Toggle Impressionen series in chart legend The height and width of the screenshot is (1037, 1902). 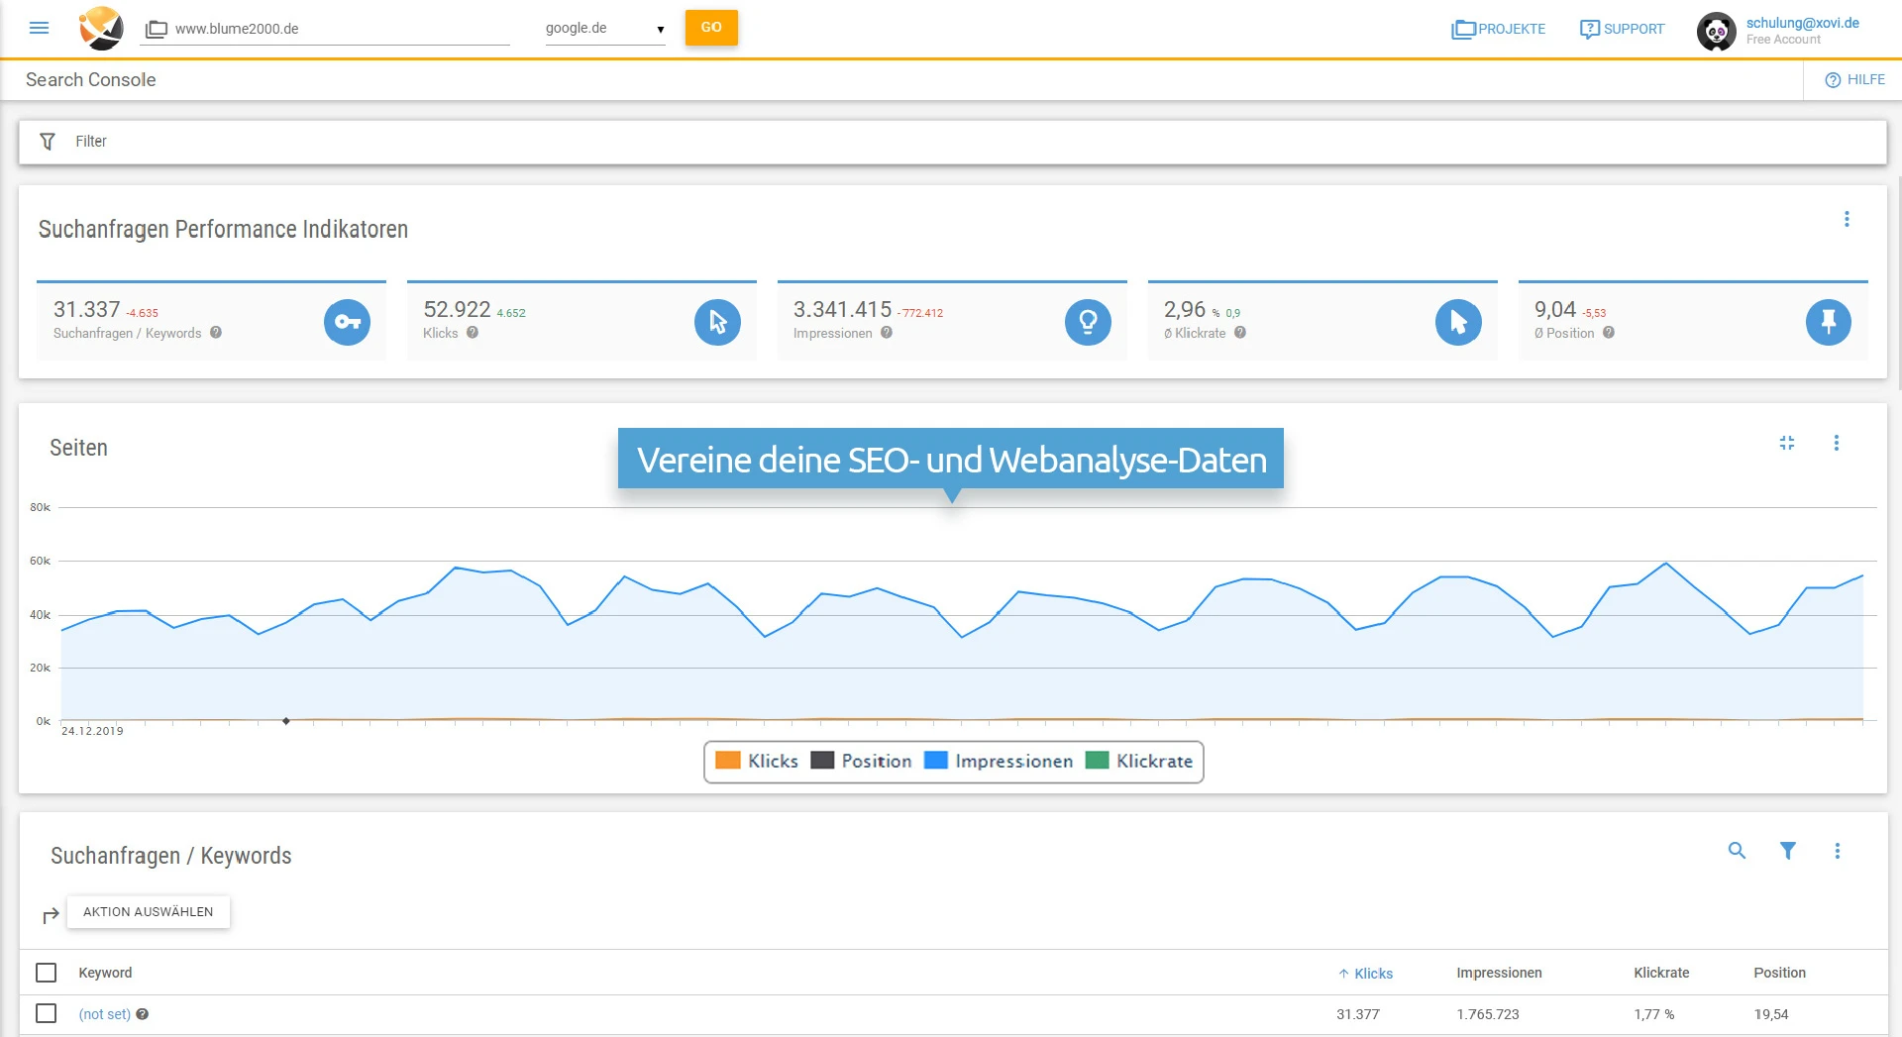coord(999,761)
